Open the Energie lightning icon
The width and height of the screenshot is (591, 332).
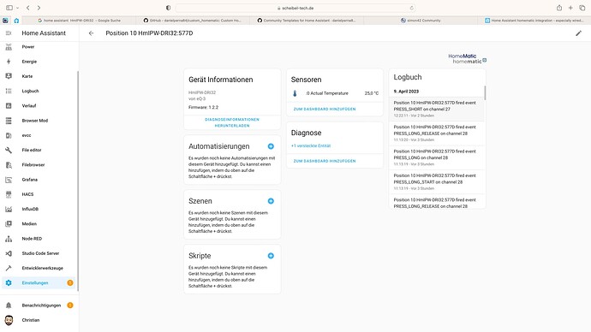point(9,62)
